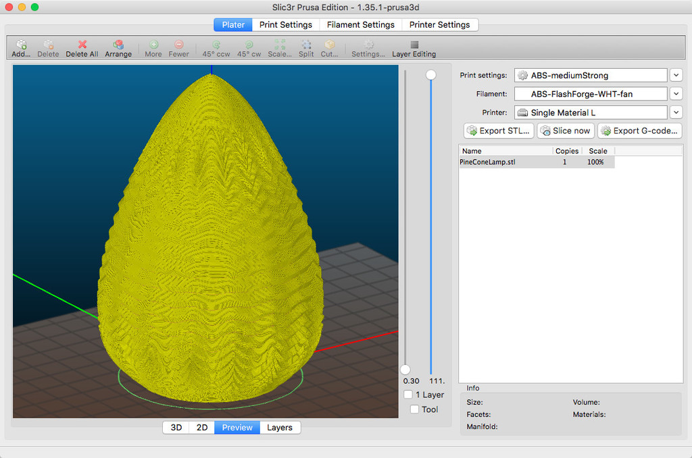
Task: Open Layer Editing from the toolbar
Action: click(414, 45)
